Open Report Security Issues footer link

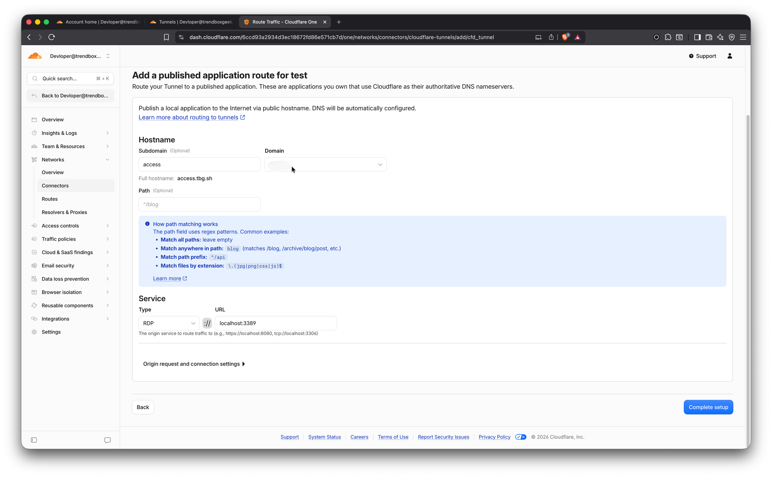click(444, 437)
